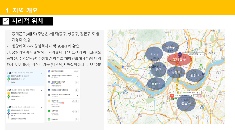Click the 강남구 district circle on map
This screenshot has height=132, width=235.
186,103
